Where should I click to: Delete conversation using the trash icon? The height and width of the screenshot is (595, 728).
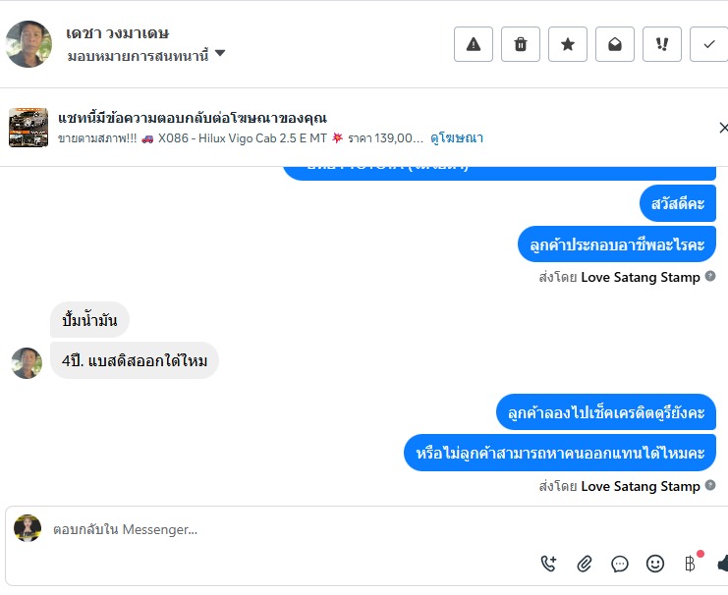click(x=521, y=44)
